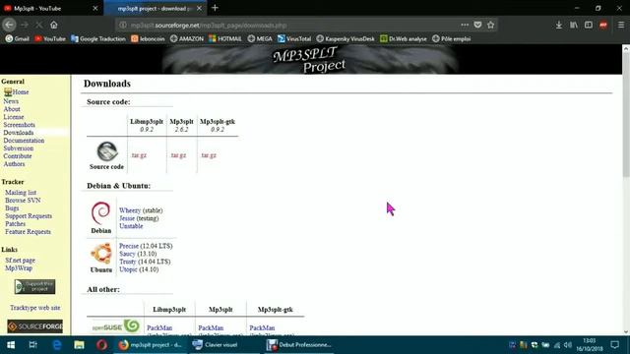The width and height of the screenshot is (630, 354).
Task: Open the Mp3Wrap link
Action: point(19,268)
